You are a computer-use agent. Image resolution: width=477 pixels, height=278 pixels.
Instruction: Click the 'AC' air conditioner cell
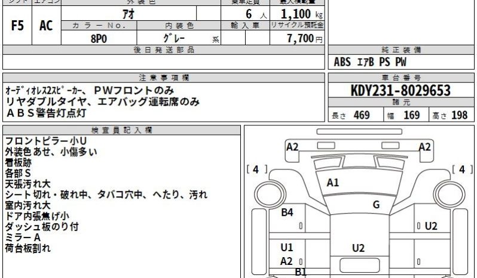(46, 26)
